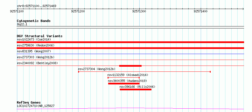Click the nsv1022473 (Coe2014) variant label
Image resolution: width=252 pixels, height=112 pixels.
(x=34, y=39)
